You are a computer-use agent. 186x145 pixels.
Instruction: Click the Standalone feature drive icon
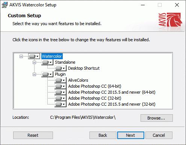click(47, 62)
